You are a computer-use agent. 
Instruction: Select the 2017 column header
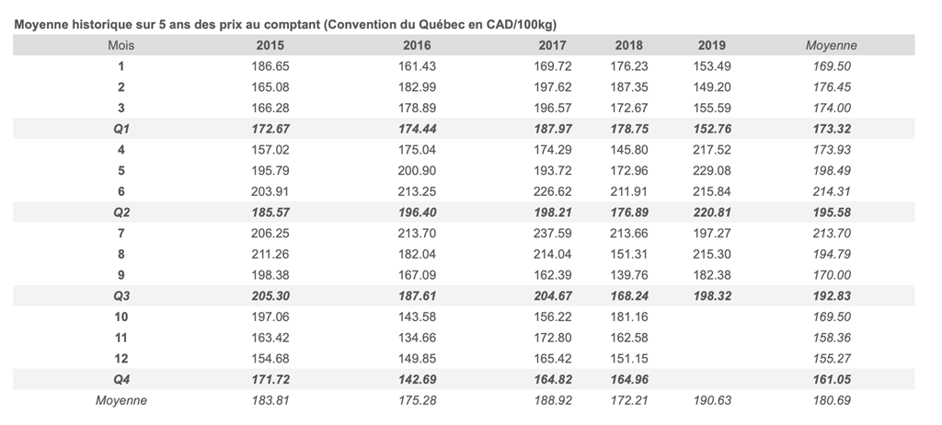[x=552, y=45]
